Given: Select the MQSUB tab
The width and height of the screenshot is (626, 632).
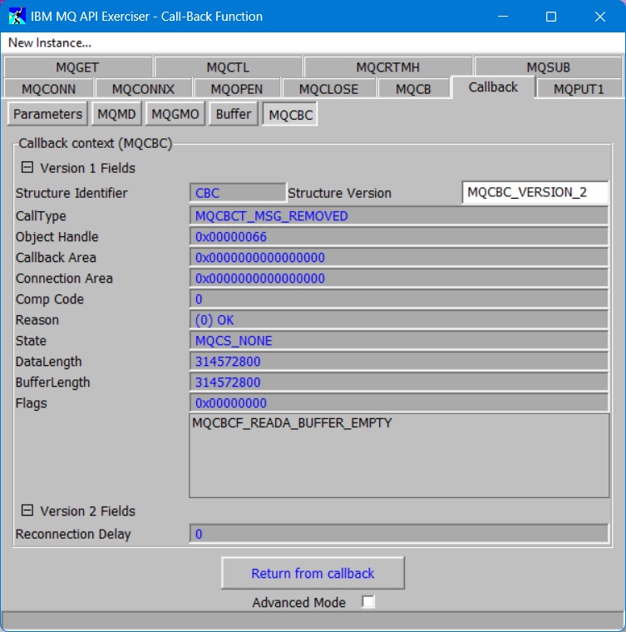Looking at the screenshot, I should [548, 67].
